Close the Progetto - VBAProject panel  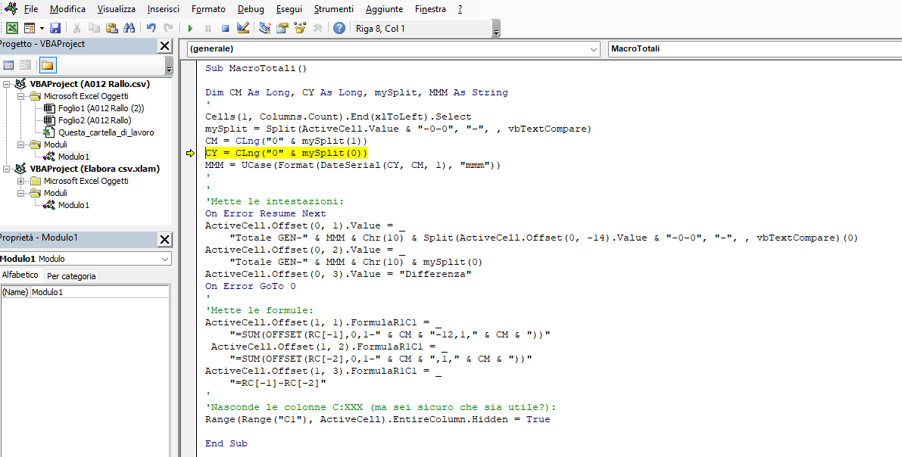pos(164,46)
